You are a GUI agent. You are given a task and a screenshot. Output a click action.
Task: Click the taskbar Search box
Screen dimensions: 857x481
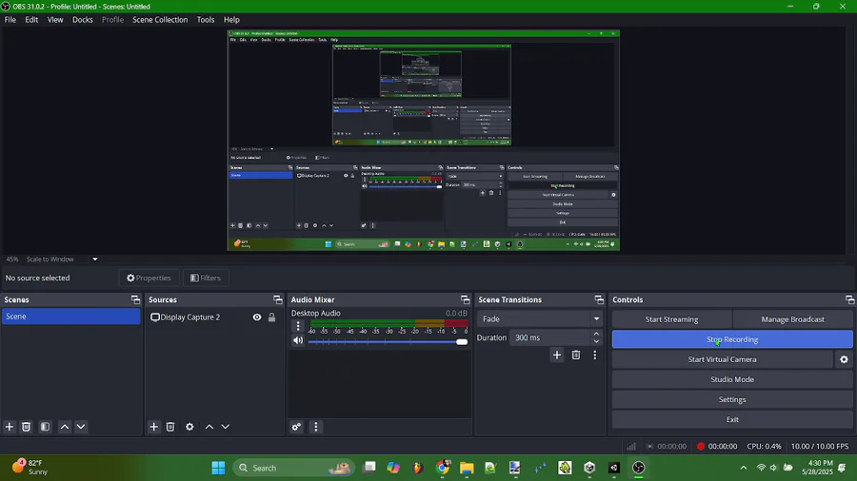click(x=293, y=468)
